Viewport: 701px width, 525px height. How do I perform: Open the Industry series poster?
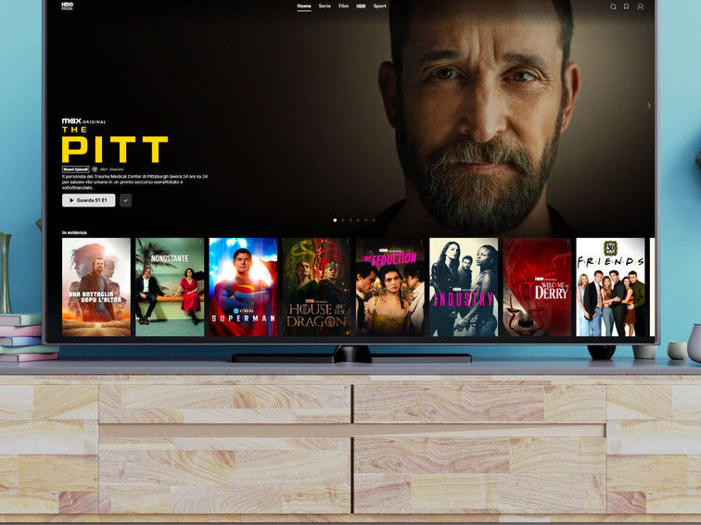pos(464,287)
